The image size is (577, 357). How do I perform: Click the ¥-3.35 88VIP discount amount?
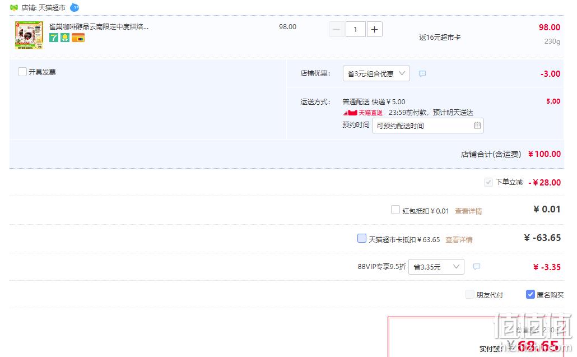coord(547,267)
